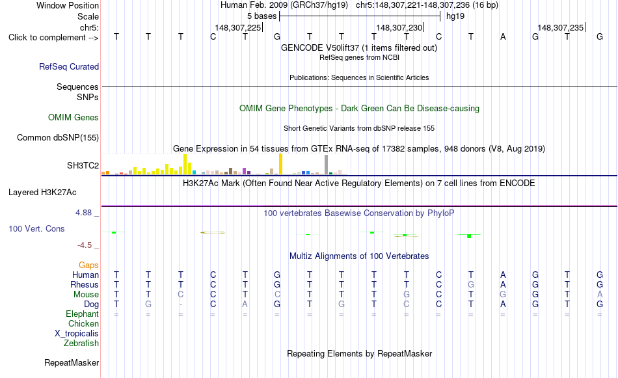Image resolution: width=618 pixels, height=378 pixels.
Task: Click the Dog row gap dash
Action: pos(180,304)
